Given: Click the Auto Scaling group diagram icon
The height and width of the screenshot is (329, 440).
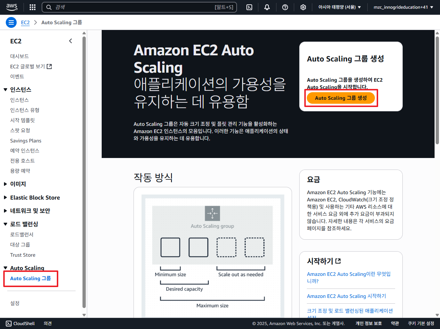Looking at the screenshot, I should coord(212,214).
